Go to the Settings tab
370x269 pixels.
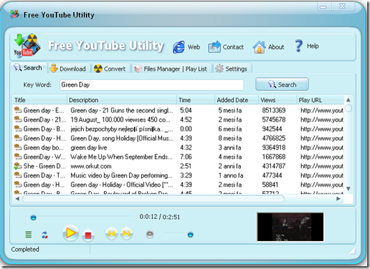click(x=232, y=68)
